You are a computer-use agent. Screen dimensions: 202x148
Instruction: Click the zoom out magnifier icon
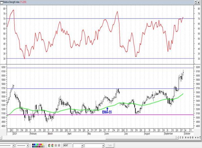(193, 138)
